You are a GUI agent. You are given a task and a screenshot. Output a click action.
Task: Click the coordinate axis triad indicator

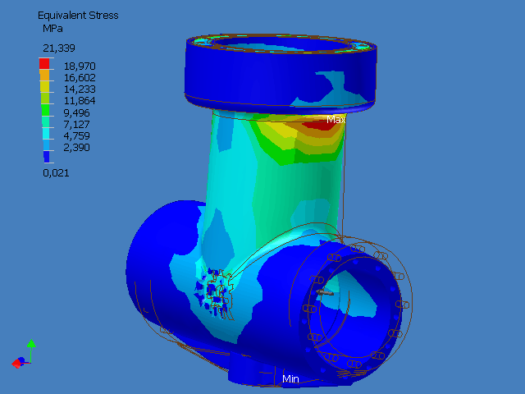pyautogui.click(x=24, y=354)
